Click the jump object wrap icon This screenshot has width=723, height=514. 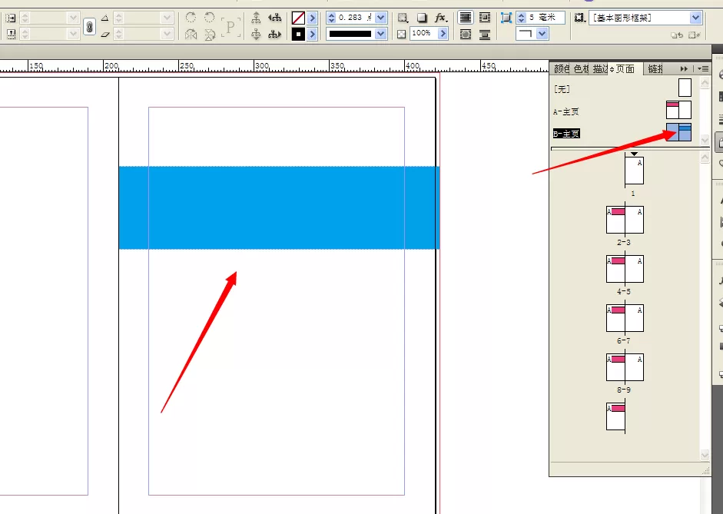coord(485,34)
